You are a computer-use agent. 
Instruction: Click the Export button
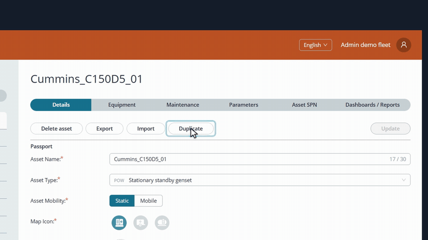(x=104, y=128)
